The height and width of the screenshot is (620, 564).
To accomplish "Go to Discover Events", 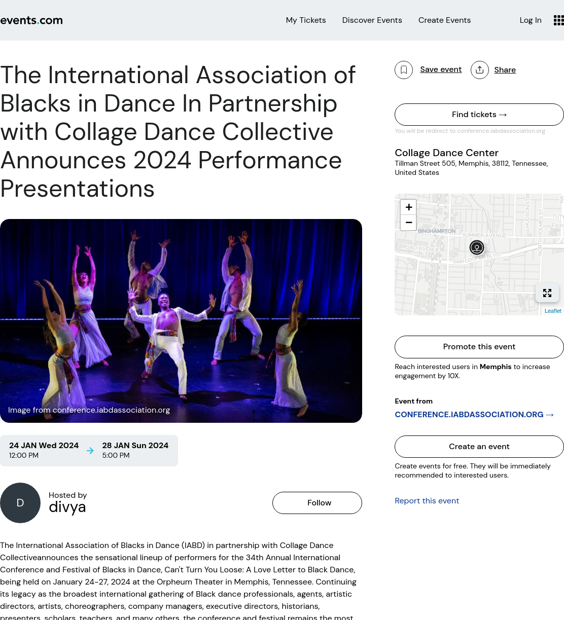I will click(372, 20).
